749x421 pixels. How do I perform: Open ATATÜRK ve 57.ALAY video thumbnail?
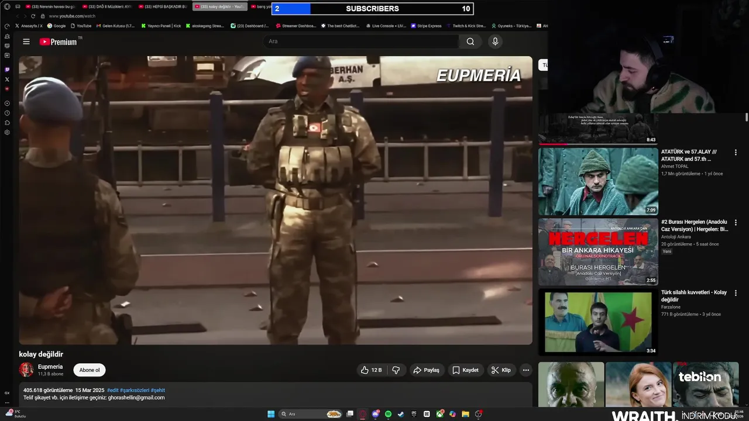click(598, 181)
